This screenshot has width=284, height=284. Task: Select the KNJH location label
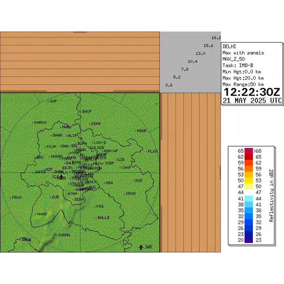(51, 147)
